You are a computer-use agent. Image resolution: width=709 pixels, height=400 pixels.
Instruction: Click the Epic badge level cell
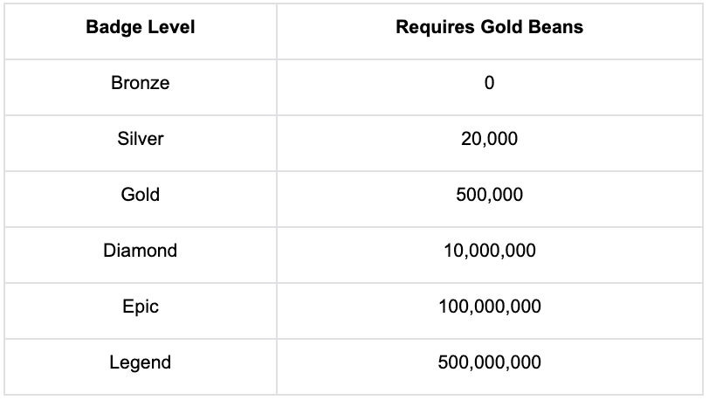141,307
